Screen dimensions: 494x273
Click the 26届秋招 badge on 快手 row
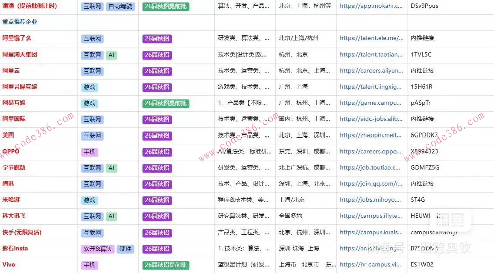click(x=157, y=232)
